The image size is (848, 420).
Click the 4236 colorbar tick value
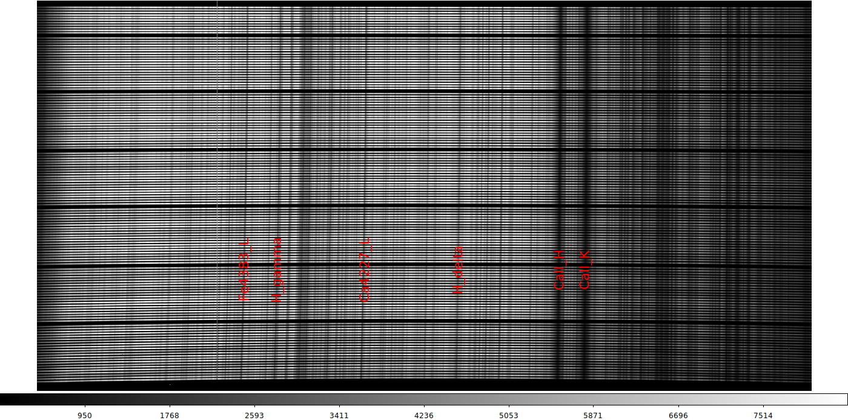424,415
